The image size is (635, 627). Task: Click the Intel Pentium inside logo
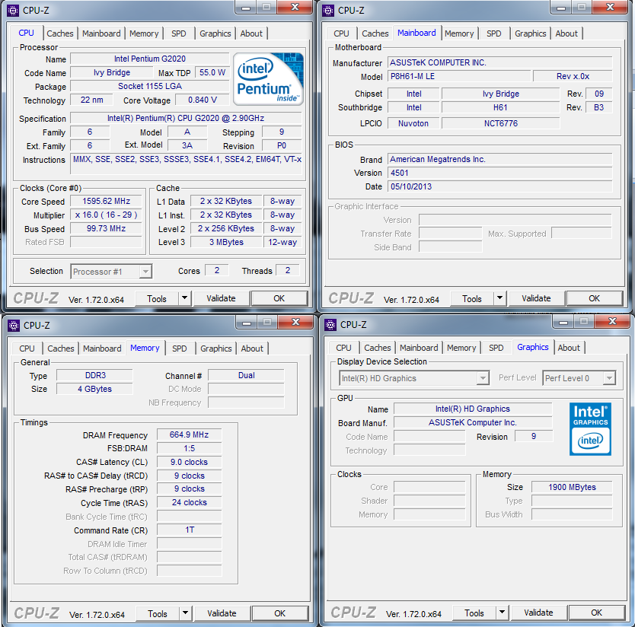click(268, 78)
